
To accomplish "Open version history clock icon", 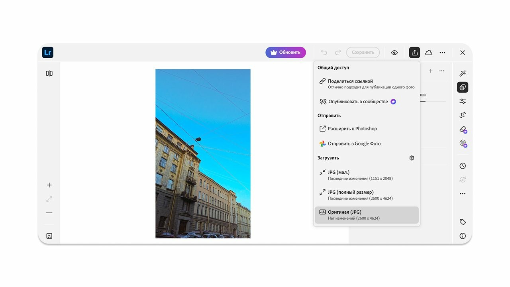I will 462,166.
